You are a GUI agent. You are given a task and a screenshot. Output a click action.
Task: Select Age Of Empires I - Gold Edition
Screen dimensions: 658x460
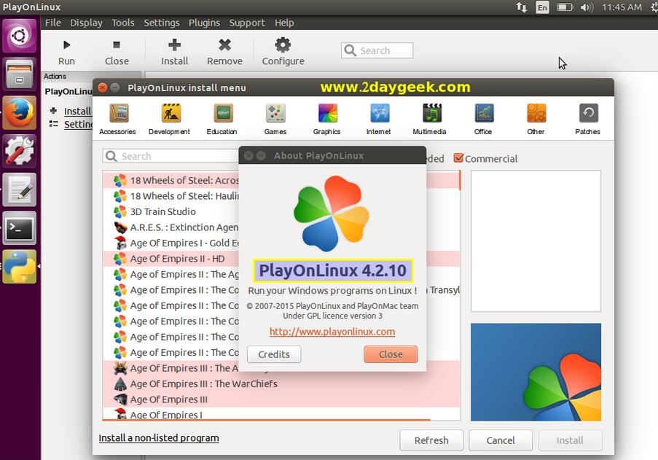coord(171,243)
